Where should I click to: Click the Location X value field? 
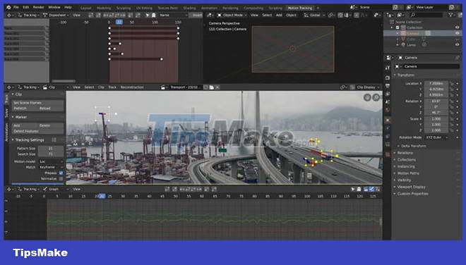[436, 83]
